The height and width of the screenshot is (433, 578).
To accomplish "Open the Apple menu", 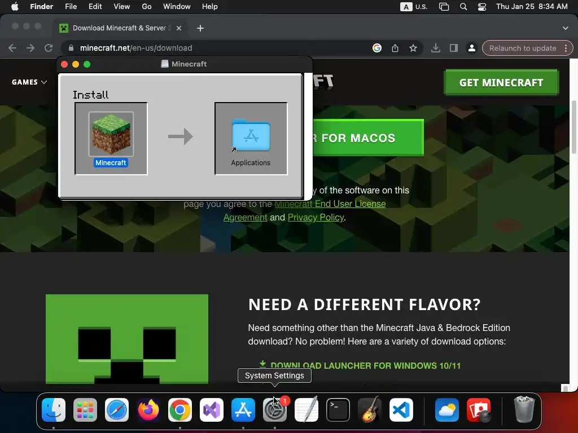I will click(15, 7).
